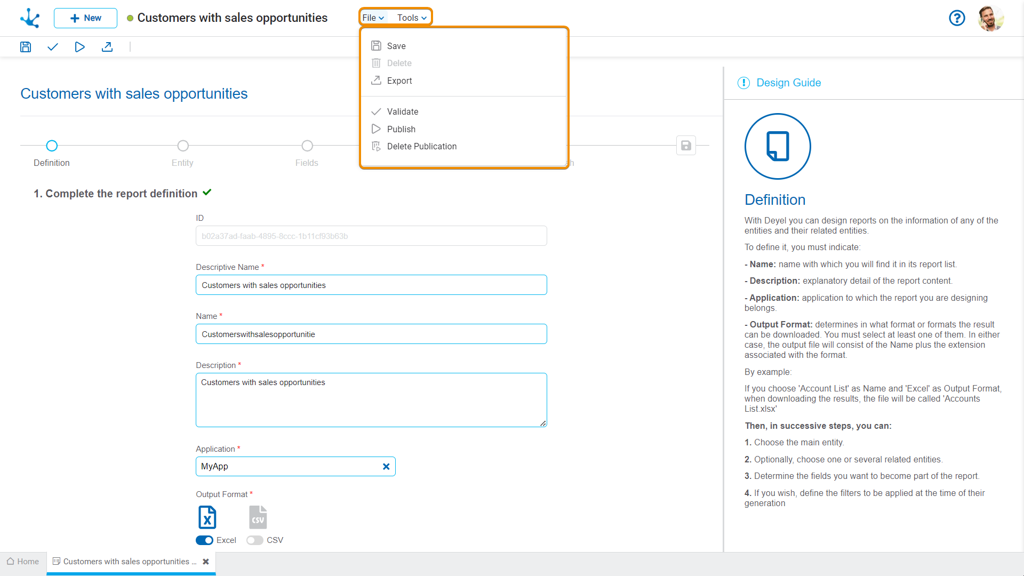Click into the Descriptive Name field
The height and width of the screenshot is (576, 1024).
[x=371, y=285]
